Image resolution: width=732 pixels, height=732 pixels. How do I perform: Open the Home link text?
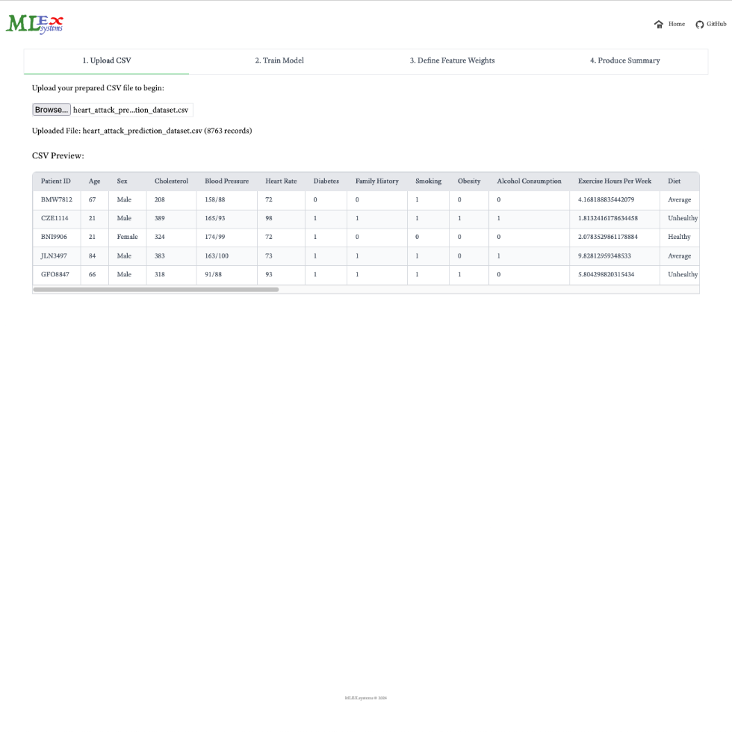click(677, 25)
